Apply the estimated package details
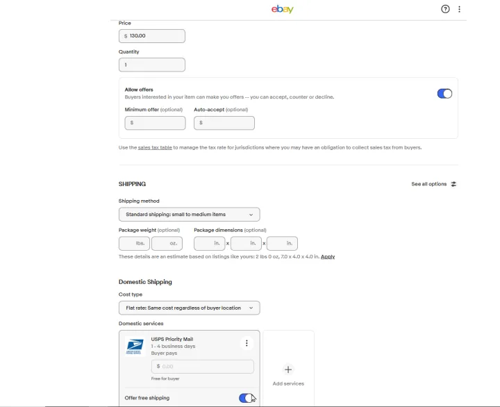The width and height of the screenshot is (500, 407). click(328, 257)
